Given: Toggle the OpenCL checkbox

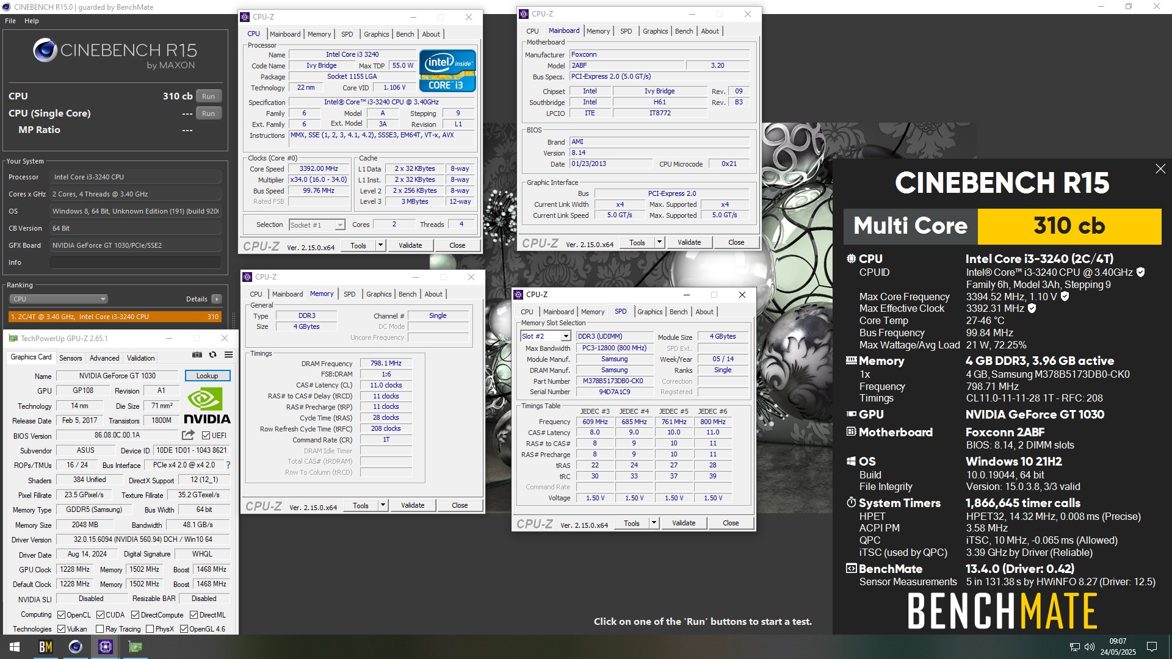Looking at the screenshot, I should [61, 615].
